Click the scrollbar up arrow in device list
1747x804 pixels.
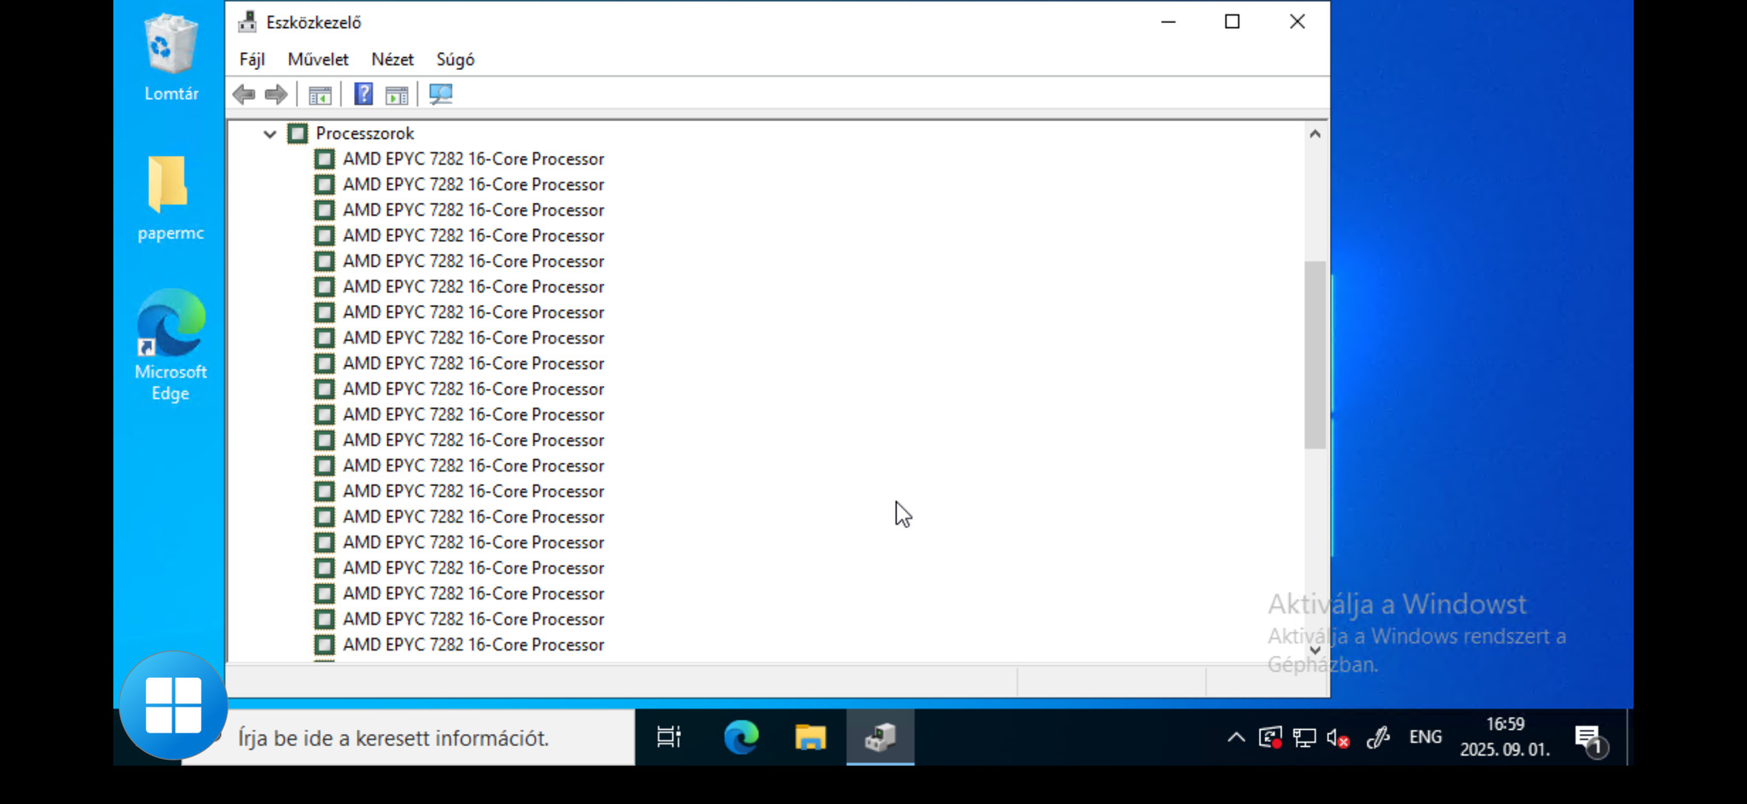click(x=1315, y=134)
